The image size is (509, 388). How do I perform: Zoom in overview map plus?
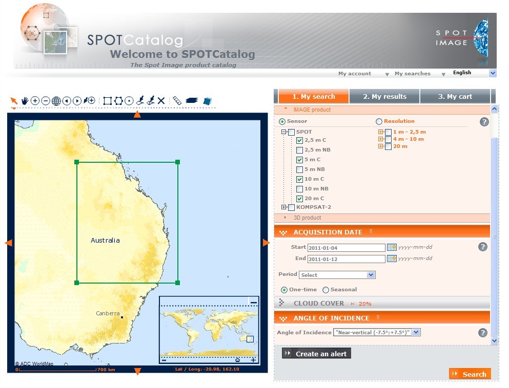253,360
